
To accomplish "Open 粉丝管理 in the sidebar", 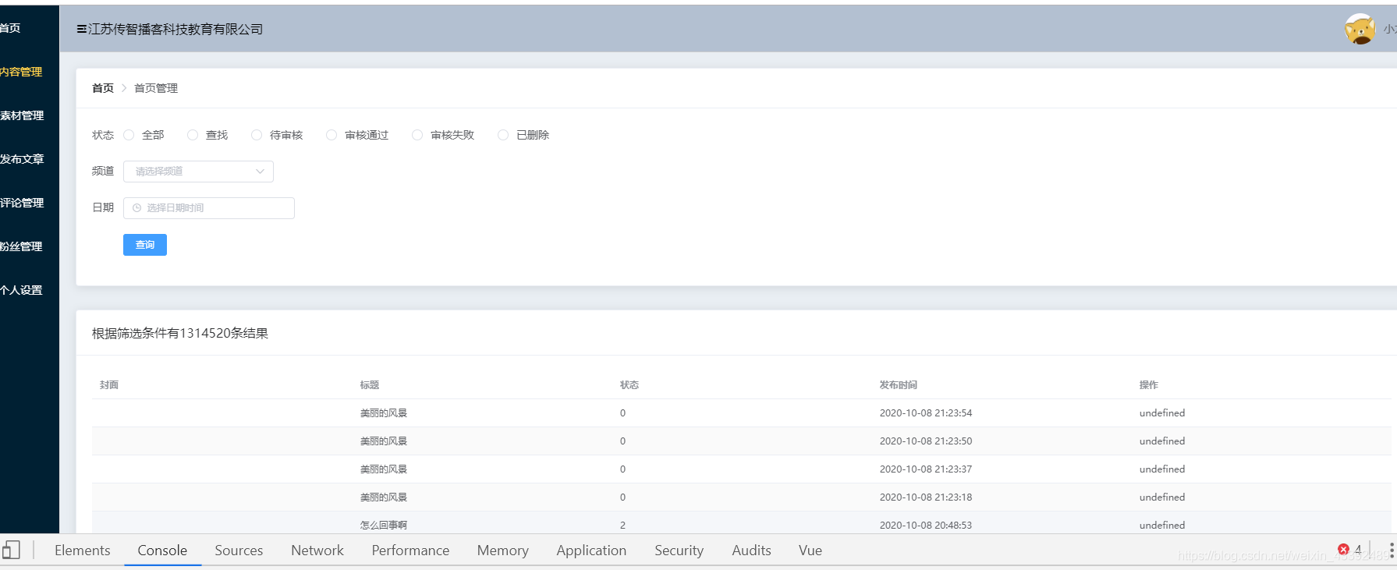I will click(21, 246).
